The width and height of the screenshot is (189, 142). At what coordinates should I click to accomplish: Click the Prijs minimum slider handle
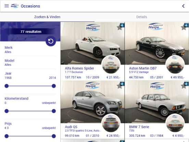(x=7, y=136)
